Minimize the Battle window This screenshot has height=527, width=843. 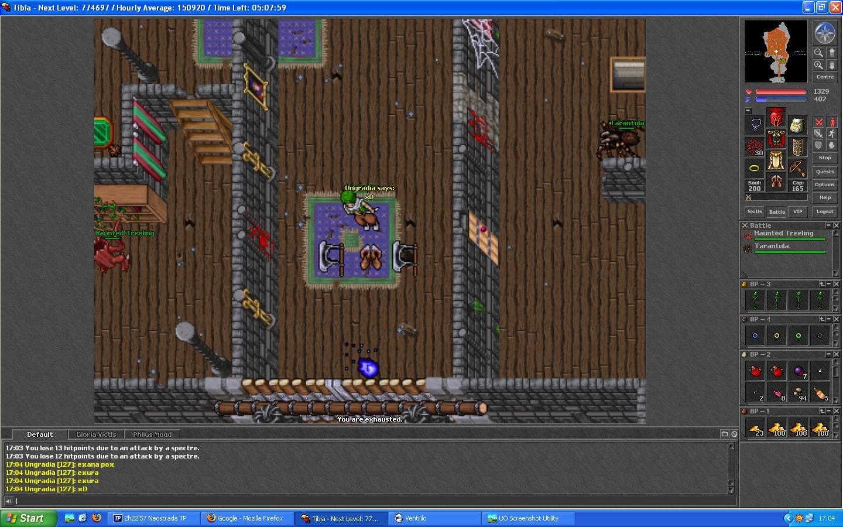[828, 225]
